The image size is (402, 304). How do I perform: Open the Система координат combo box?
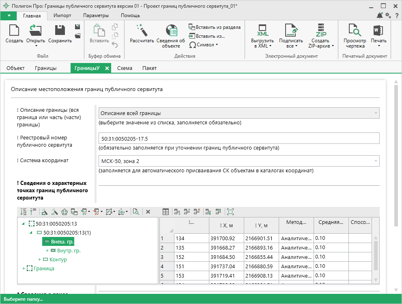[239, 161]
